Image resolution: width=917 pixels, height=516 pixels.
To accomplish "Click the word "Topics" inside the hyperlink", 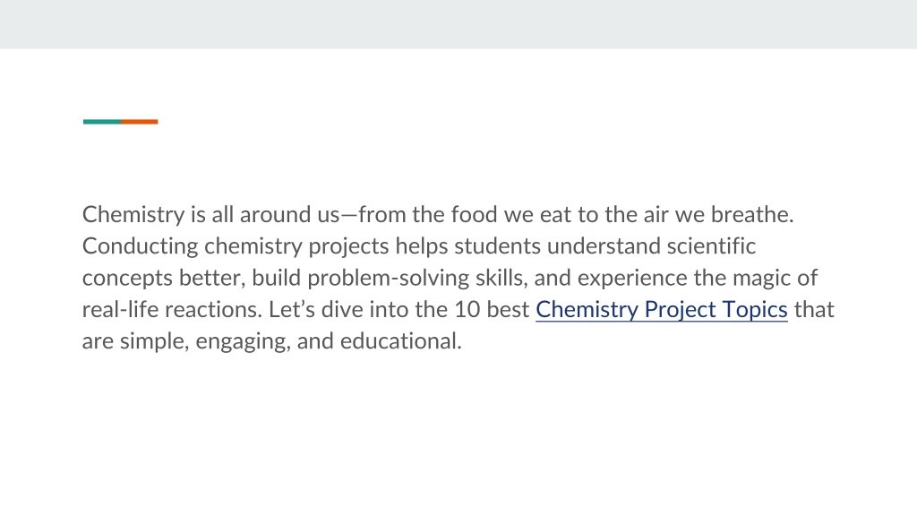I will coord(755,309).
